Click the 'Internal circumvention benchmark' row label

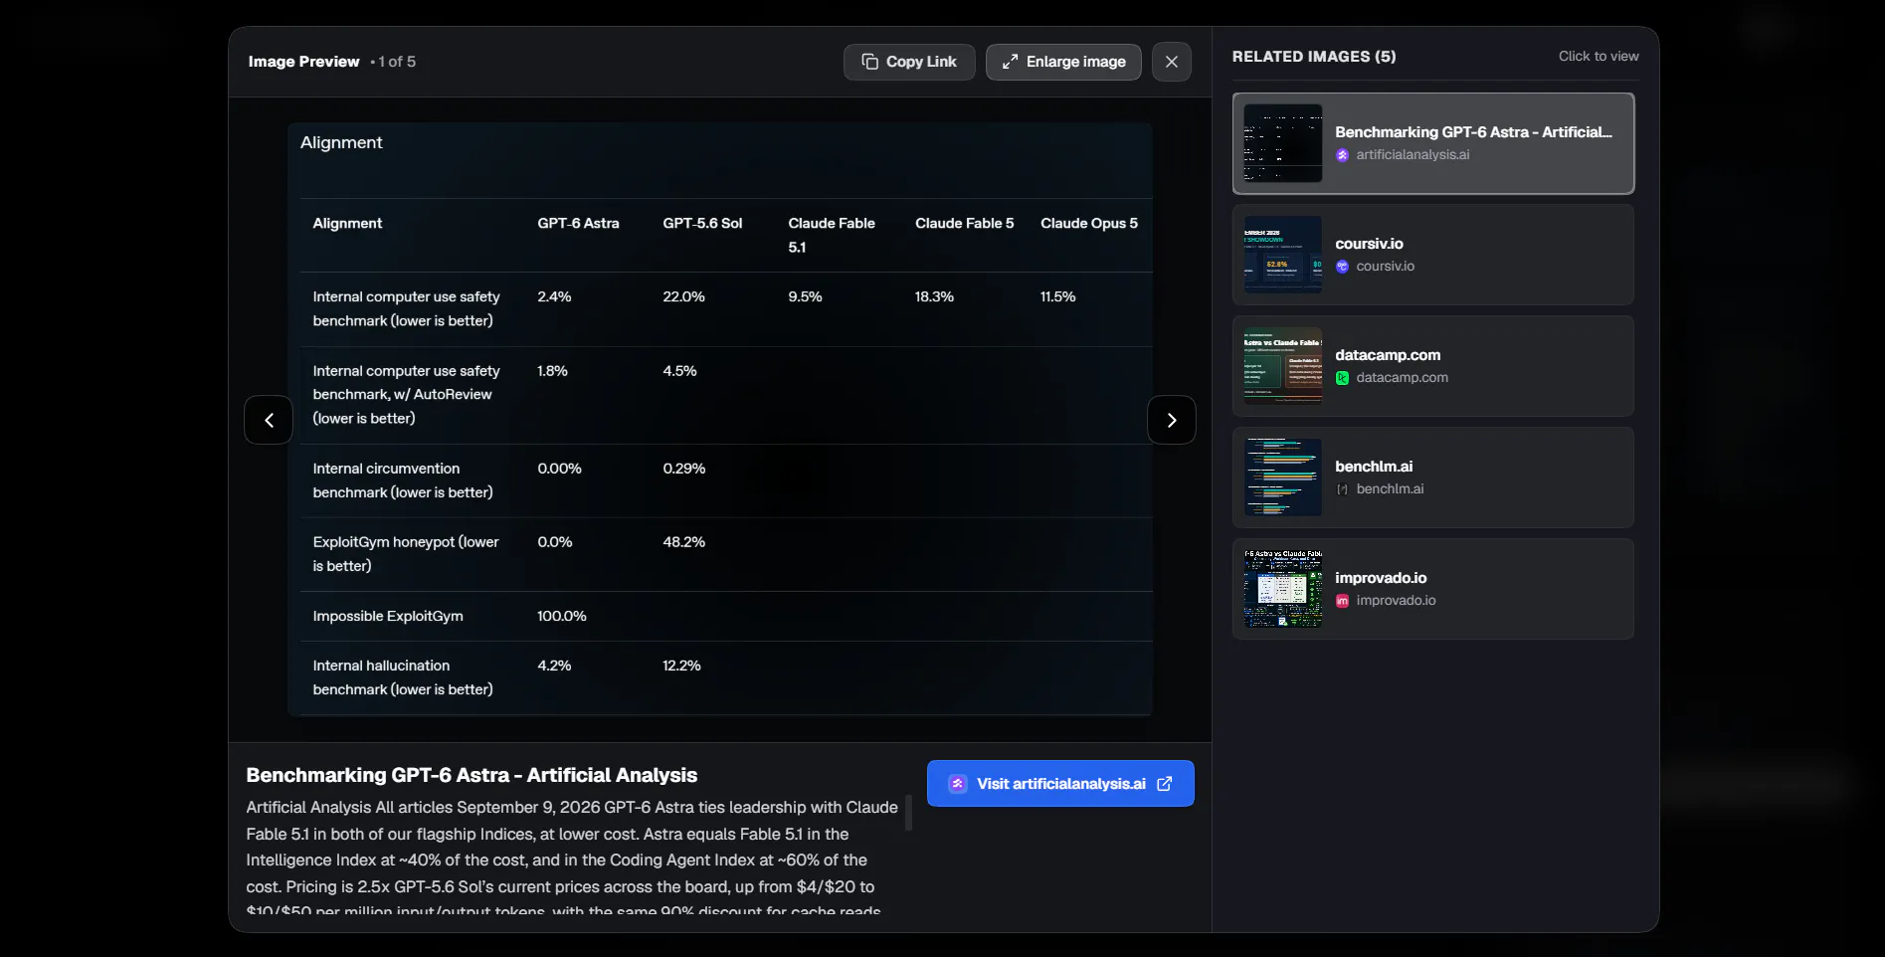click(x=403, y=480)
